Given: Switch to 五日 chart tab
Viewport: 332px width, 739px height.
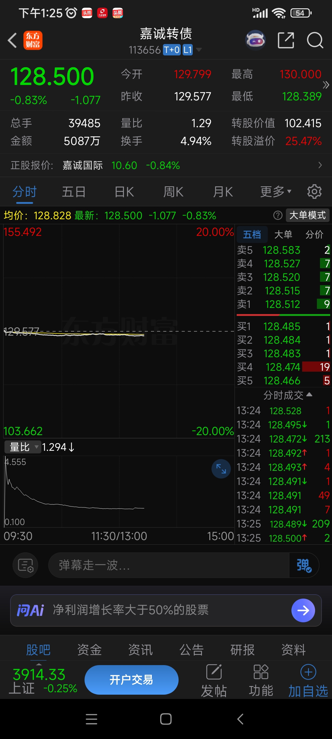Looking at the screenshot, I should pos(74,192).
